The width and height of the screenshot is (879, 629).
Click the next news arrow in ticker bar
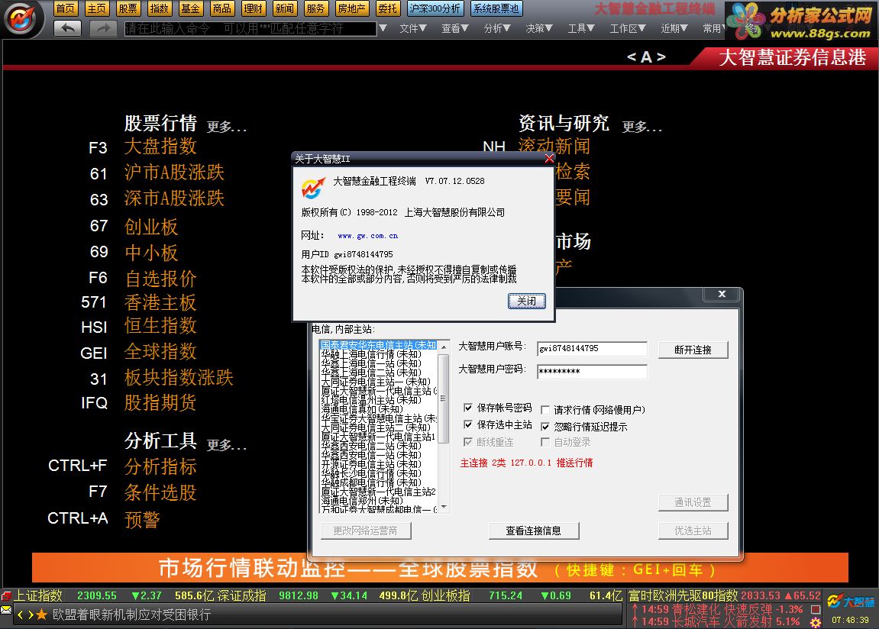31,615
